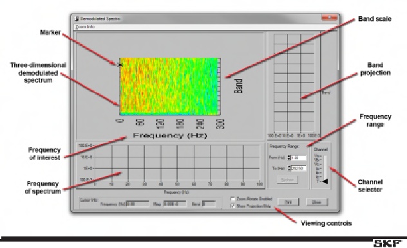Open the Zoom Info menu
The width and height of the screenshot is (407, 248).
tap(85, 27)
